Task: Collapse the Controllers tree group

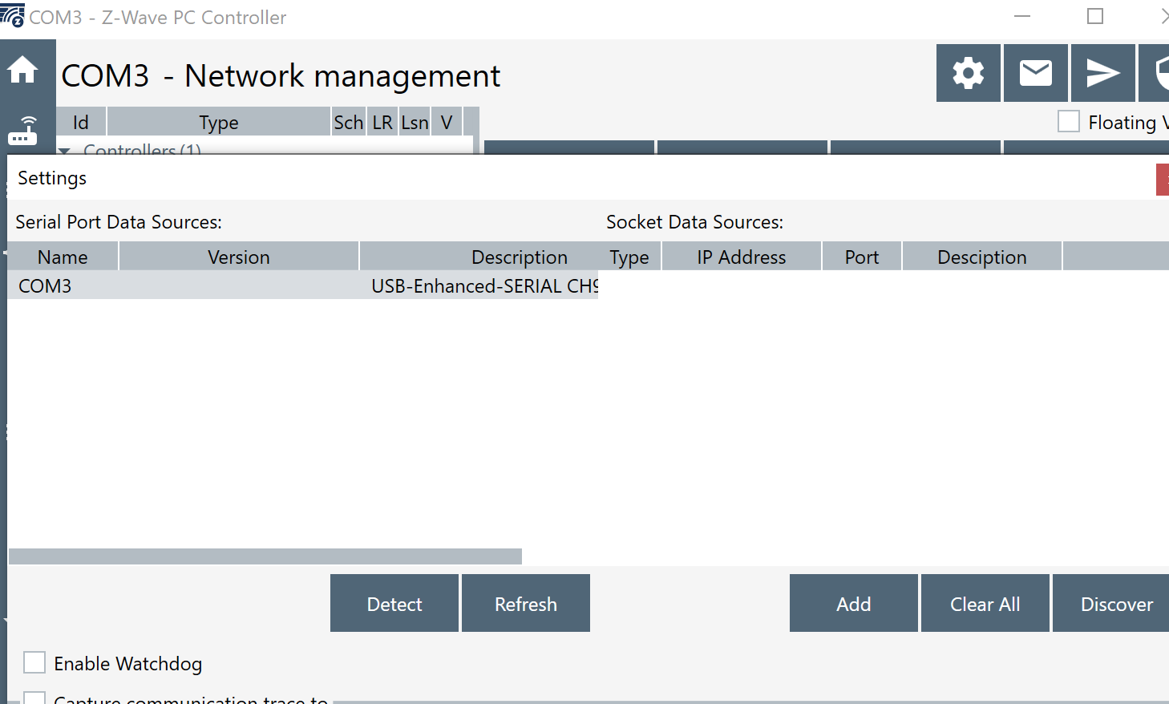Action: tap(65, 150)
